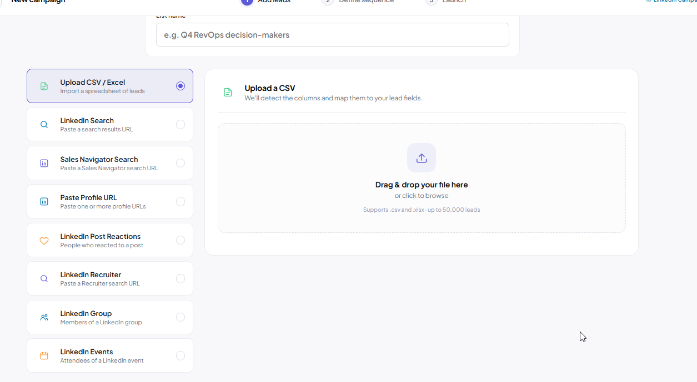Image resolution: width=697 pixels, height=382 pixels.
Task: Click the "or click to browse" text
Action: coord(422,196)
